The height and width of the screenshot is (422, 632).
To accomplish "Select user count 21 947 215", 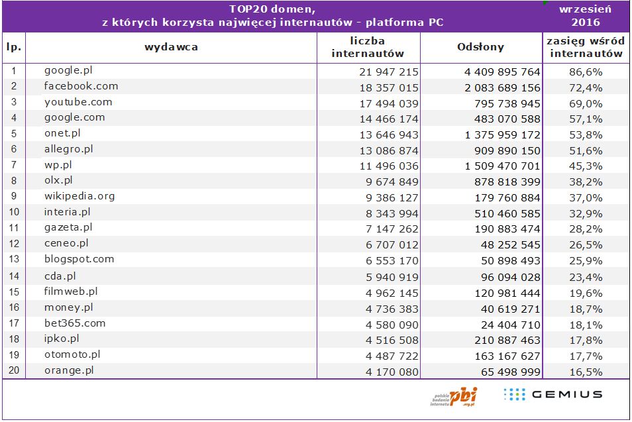I will tap(389, 72).
